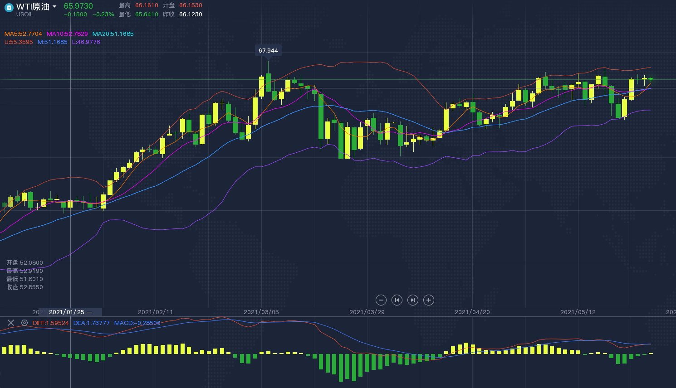Image resolution: width=676 pixels, height=388 pixels.
Task: Open MACD indicator settings hexagon icon
Action: pos(24,323)
